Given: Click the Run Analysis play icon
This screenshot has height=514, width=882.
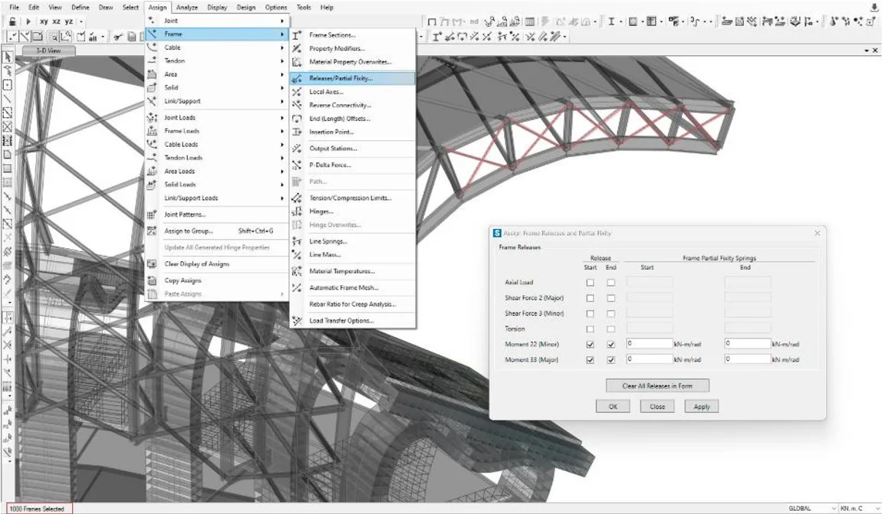Looking at the screenshot, I should [28, 21].
